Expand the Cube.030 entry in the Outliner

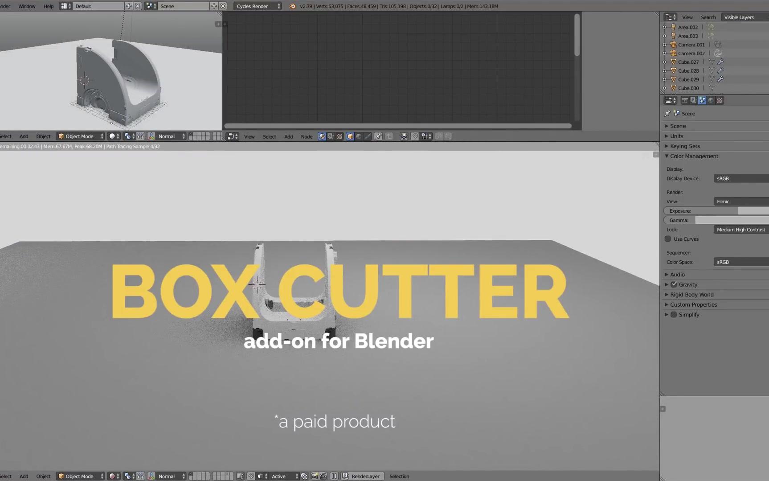coord(665,88)
